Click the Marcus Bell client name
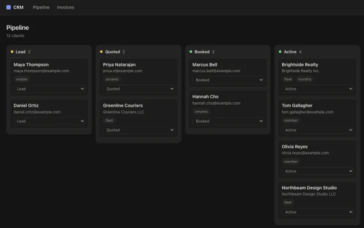364x228 pixels. [205, 65]
